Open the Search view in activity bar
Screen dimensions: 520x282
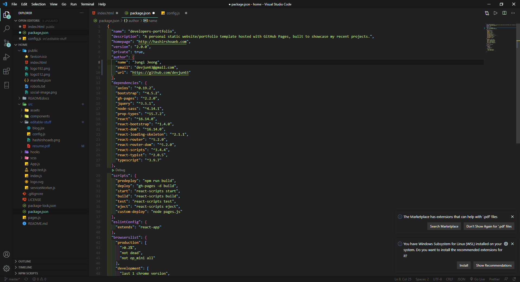point(6,29)
